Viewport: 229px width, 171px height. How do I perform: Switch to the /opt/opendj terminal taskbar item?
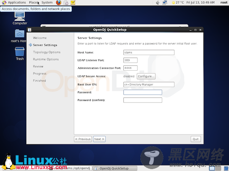pos(70,168)
